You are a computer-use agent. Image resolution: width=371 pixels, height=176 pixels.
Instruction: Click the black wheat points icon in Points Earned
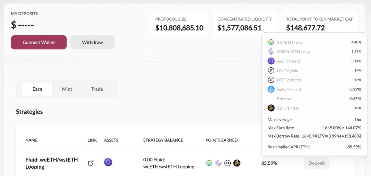pos(237,163)
